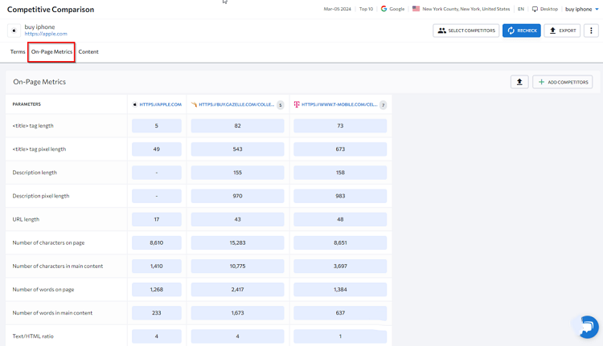This screenshot has width=603, height=346.
Task: Click the value 2,417 words on page
Action: coord(238,290)
